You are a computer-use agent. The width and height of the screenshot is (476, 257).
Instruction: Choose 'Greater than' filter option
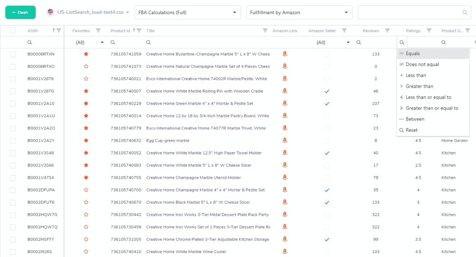tap(419, 86)
